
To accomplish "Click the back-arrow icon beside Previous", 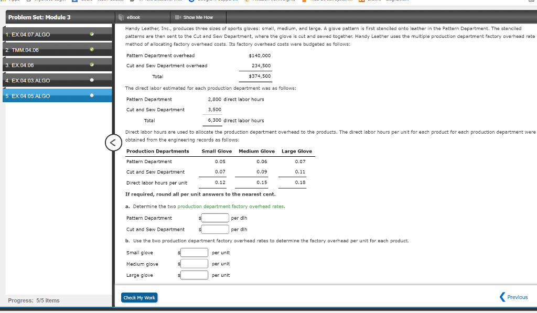I will (x=503, y=297).
